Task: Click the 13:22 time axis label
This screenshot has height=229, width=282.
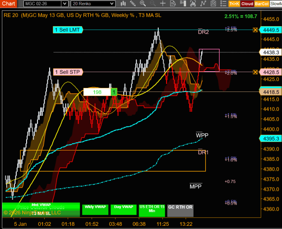Action: click(x=186, y=224)
